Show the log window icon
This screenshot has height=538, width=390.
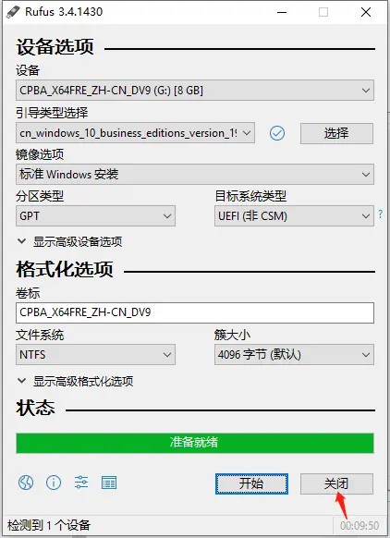pos(109,483)
